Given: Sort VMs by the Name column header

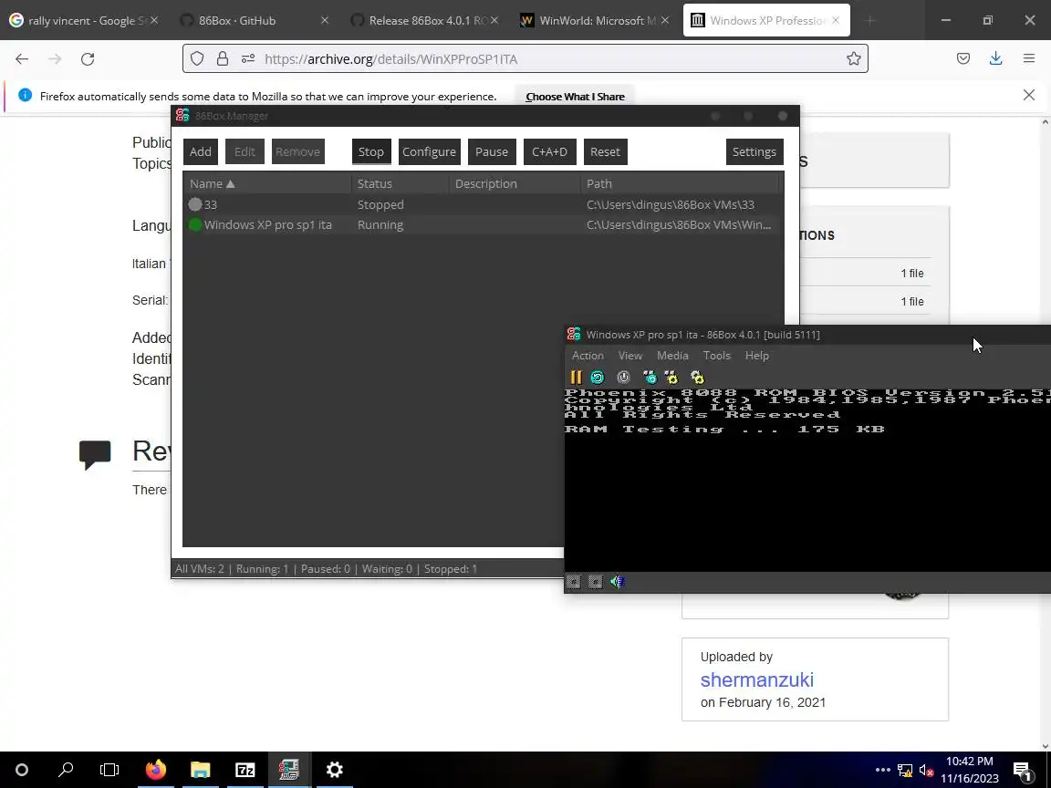Looking at the screenshot, I should tap(266, 183).
